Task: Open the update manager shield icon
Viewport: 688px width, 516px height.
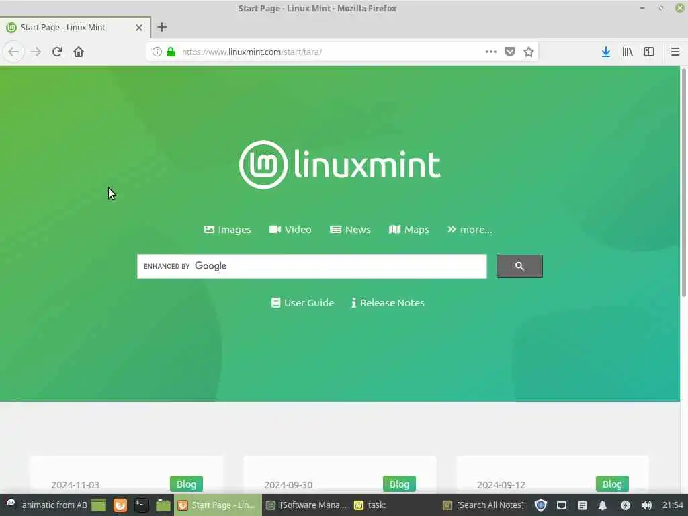Action: [541, 505]
